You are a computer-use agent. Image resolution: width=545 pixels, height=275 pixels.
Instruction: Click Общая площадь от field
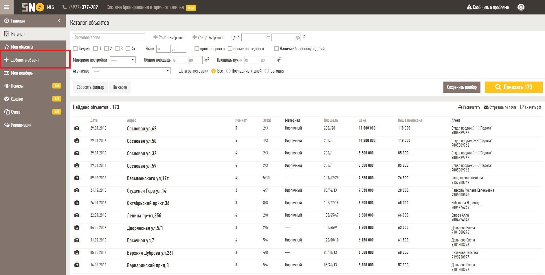point(180,60)
